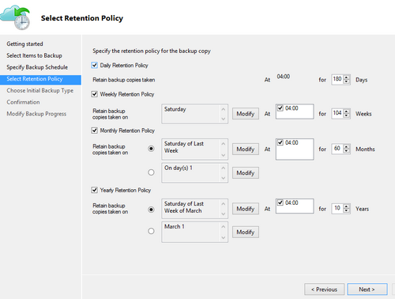Select the monthly 'On day(s) 1' radio button
The height and width of the screenshot is (299, 395).
click(x=151, y=172)
